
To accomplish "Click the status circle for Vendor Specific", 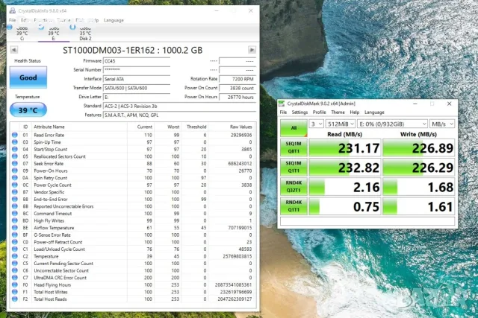I will coord(15,192).
